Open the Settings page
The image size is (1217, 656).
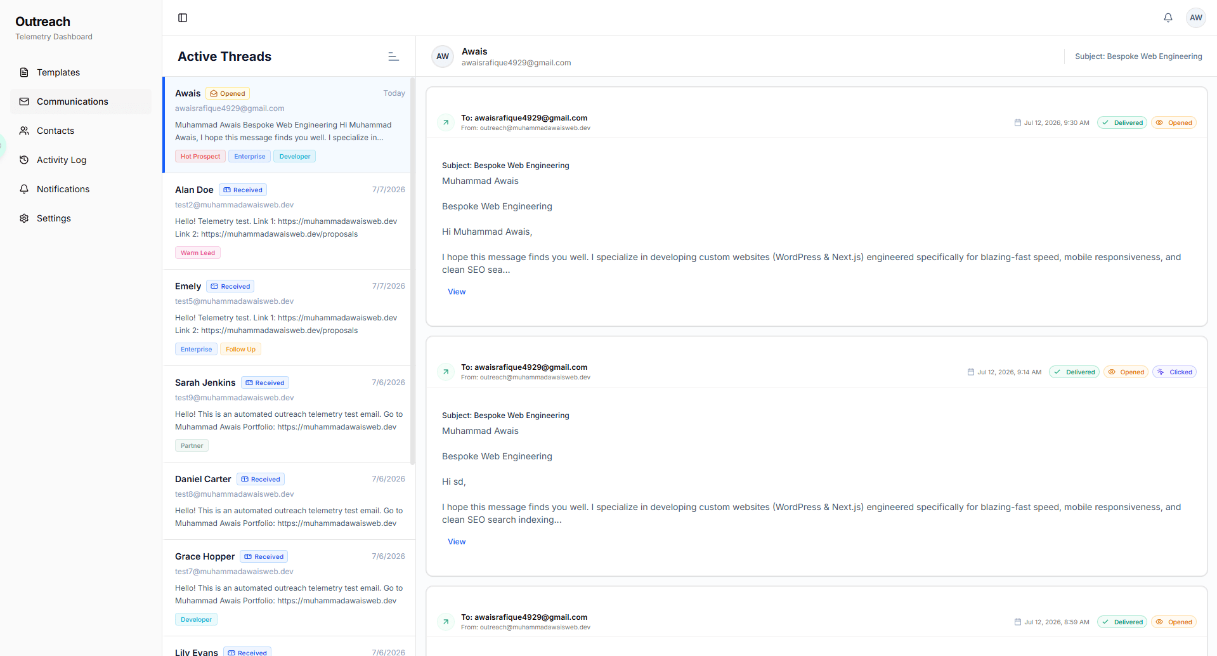[x=81, y=218]
